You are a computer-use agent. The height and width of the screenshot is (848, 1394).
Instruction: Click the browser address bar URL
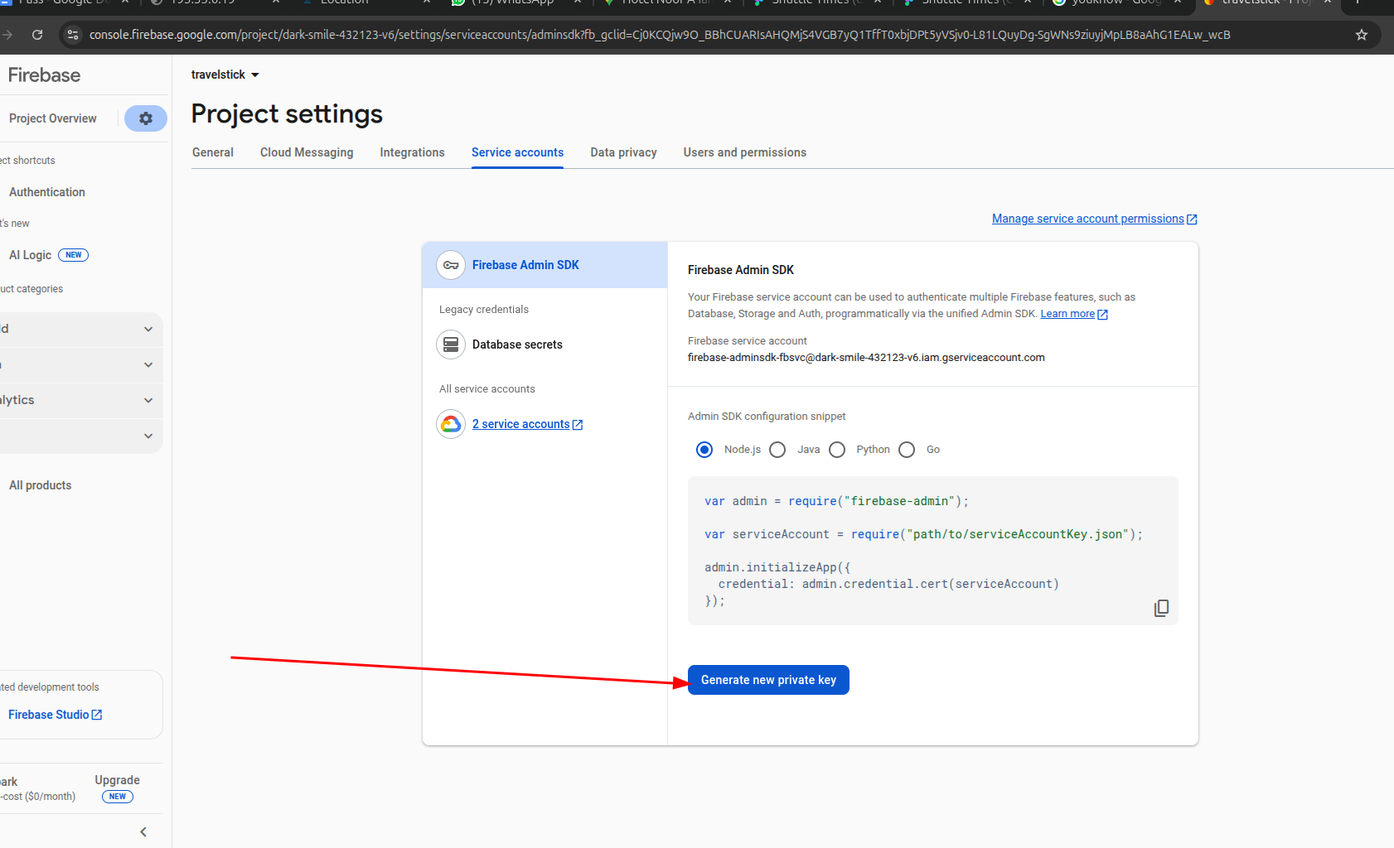[x=660, y=35]
